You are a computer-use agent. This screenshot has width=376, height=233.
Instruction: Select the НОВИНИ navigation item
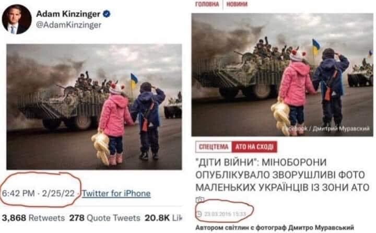[x=237, y=4]
